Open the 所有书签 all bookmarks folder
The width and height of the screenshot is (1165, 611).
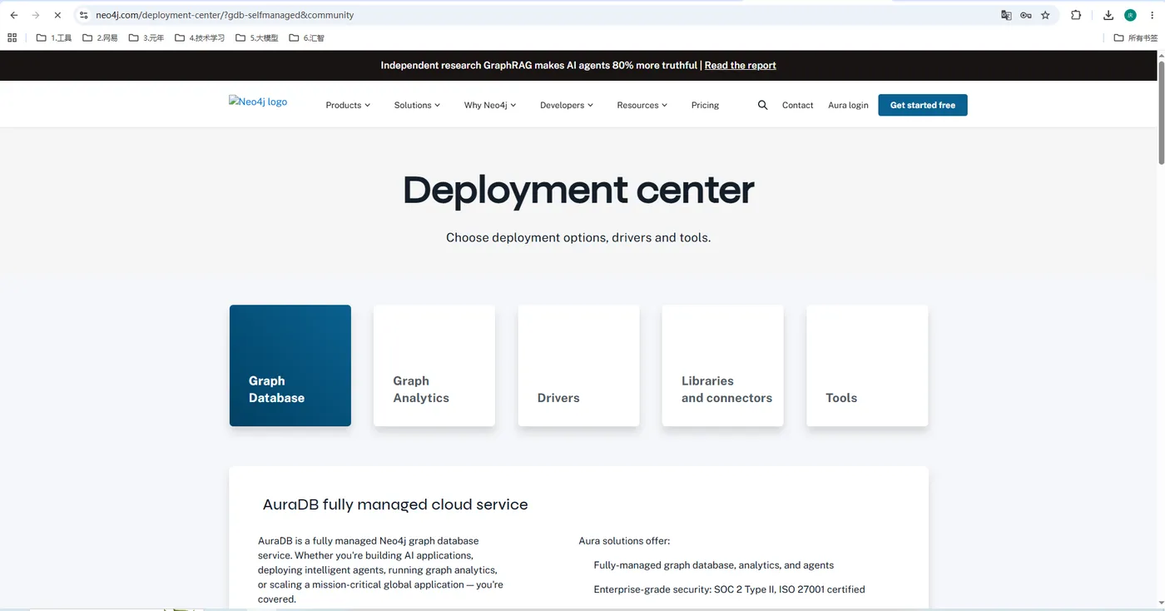click(1136, 37)
